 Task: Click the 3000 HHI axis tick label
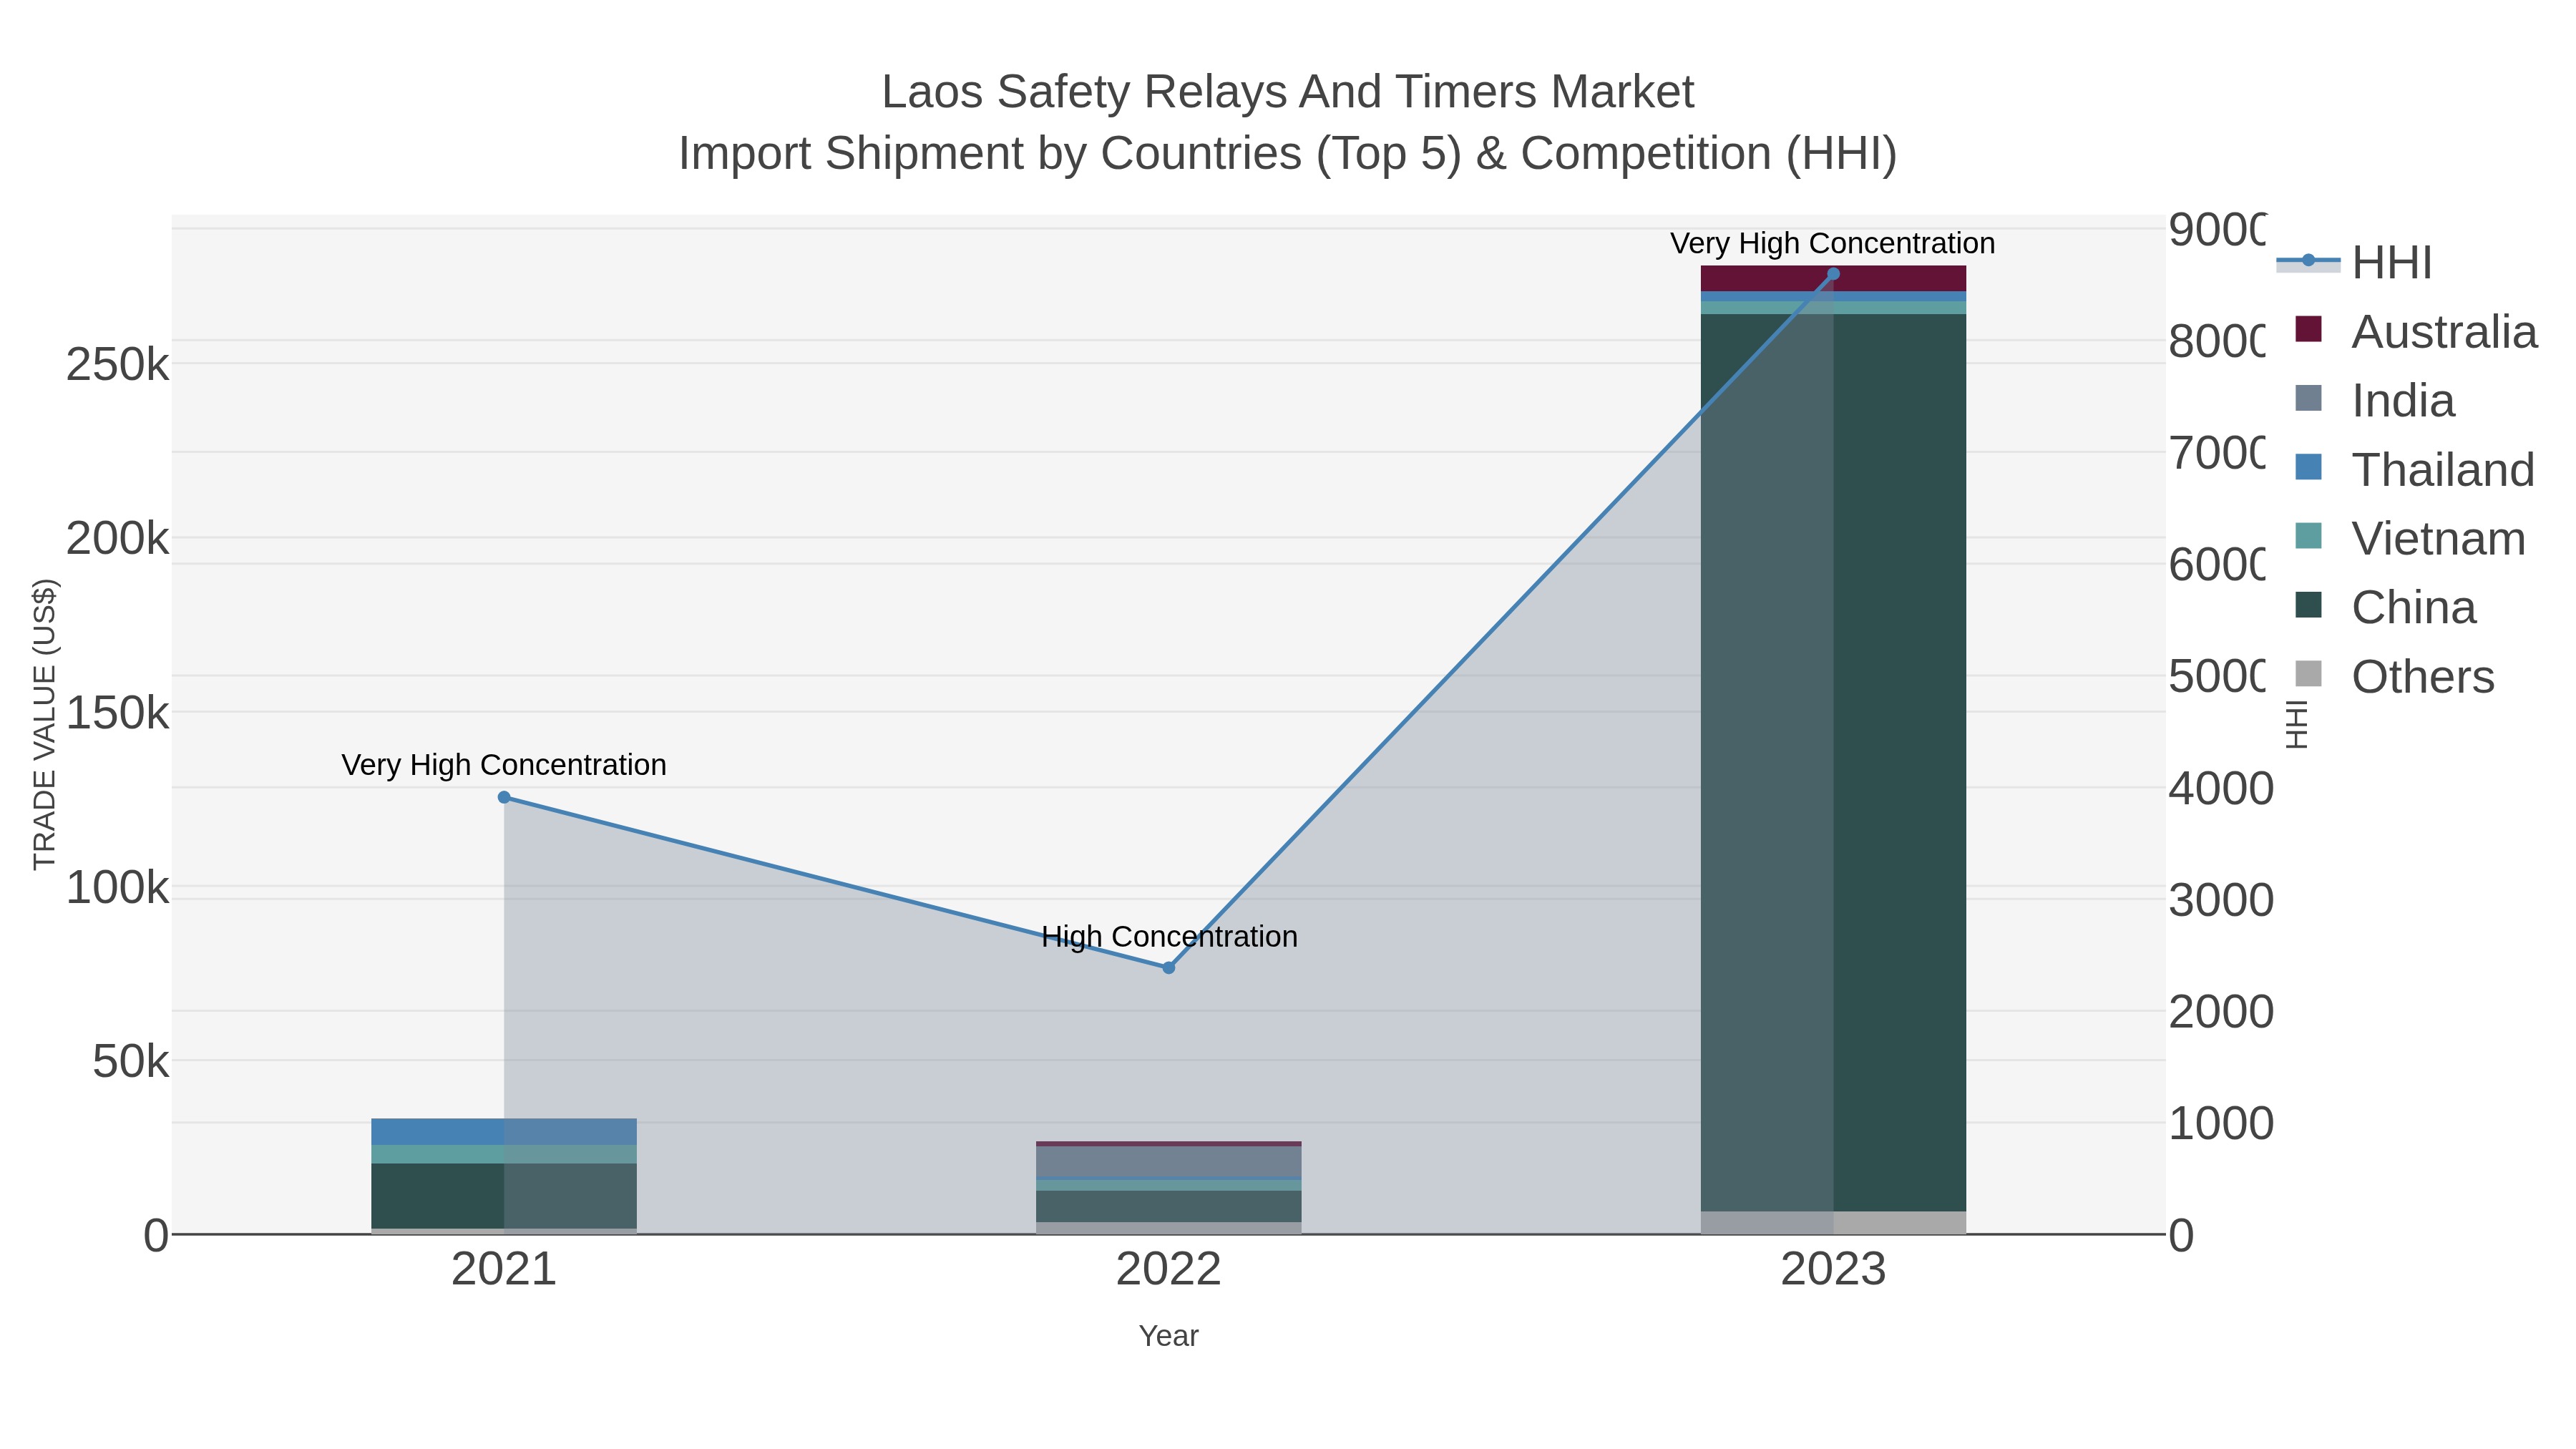[x=2221, y=901]
